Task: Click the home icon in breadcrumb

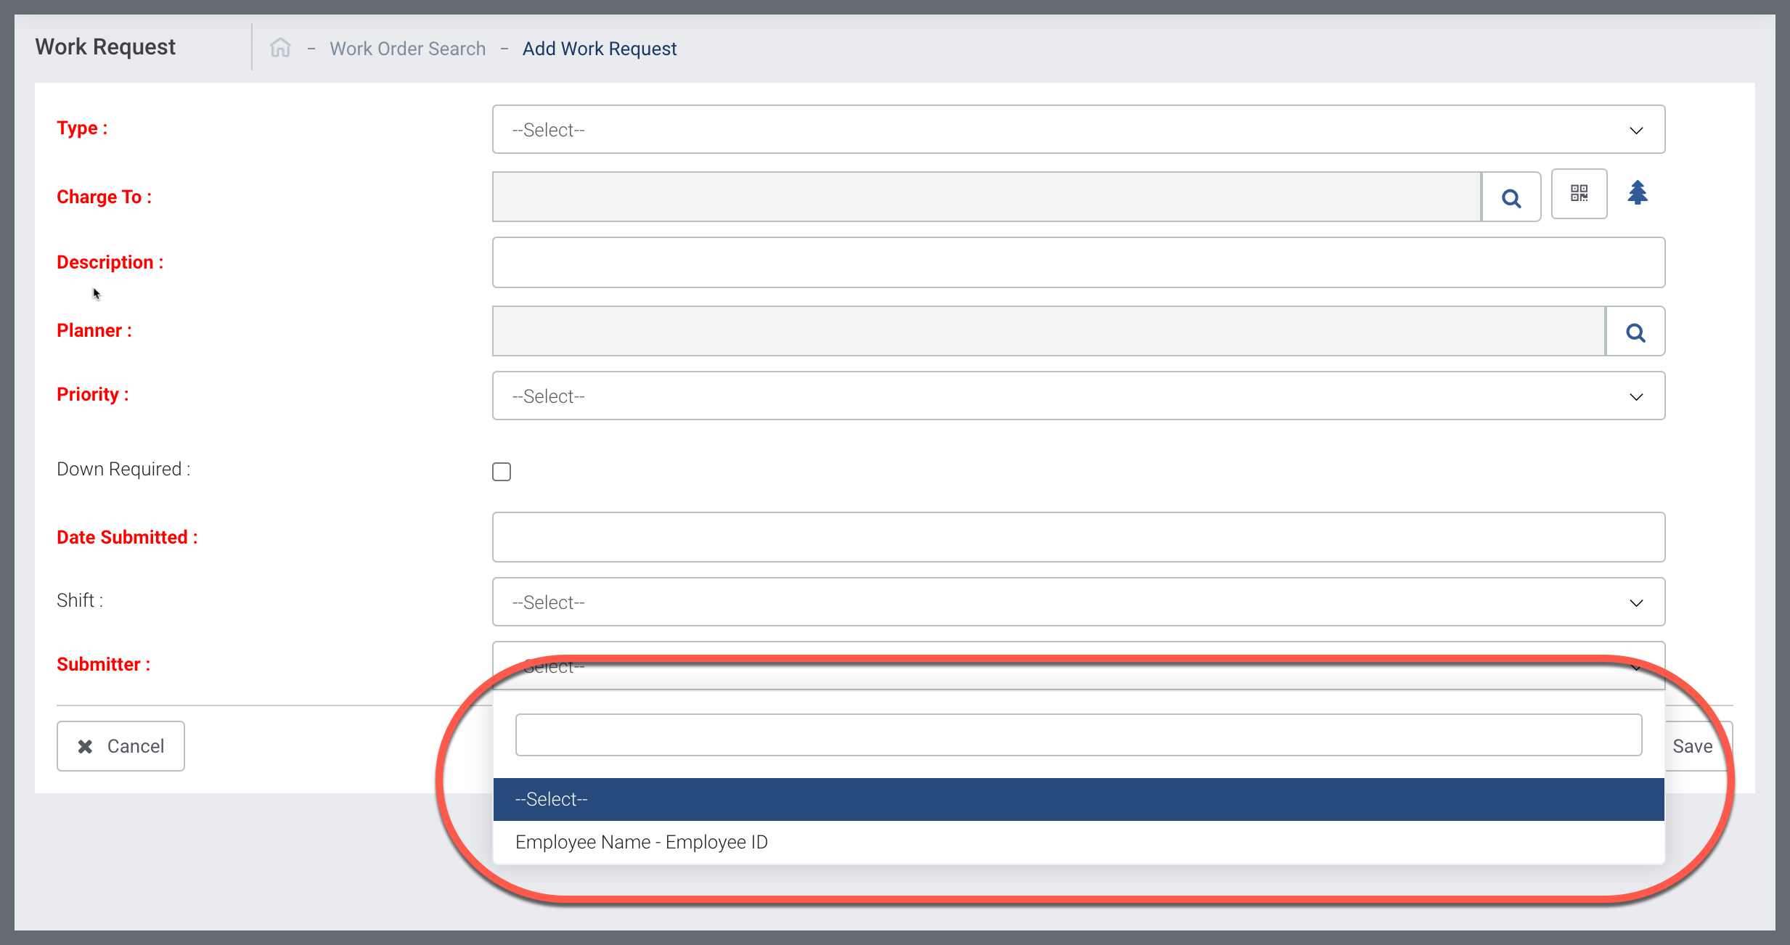Action: 280,48
